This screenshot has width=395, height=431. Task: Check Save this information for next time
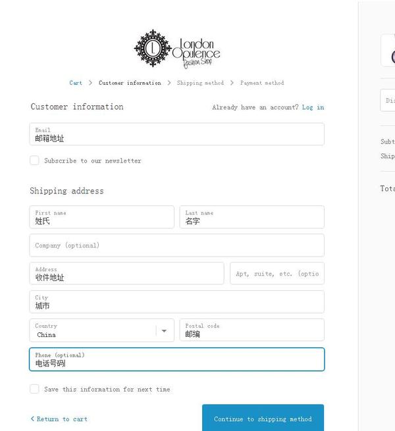pos(35,389)
